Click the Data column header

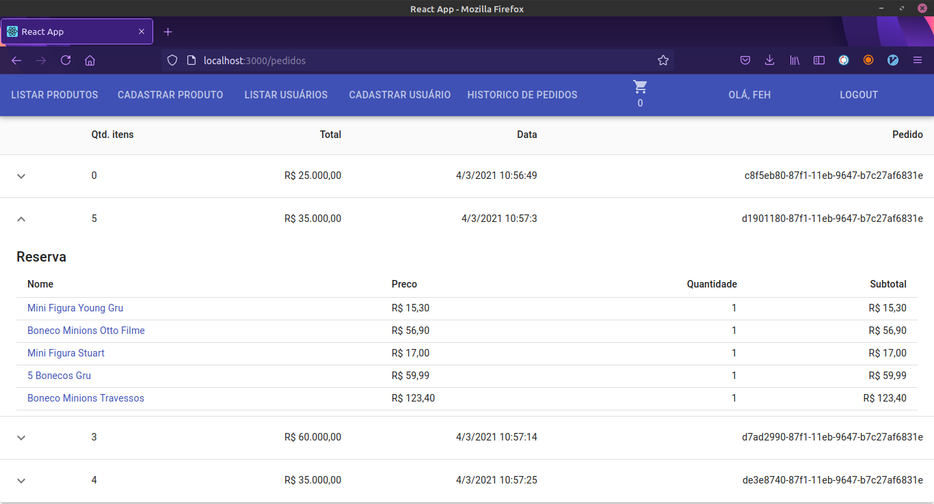pyautogui.click(x=527, y=135)
